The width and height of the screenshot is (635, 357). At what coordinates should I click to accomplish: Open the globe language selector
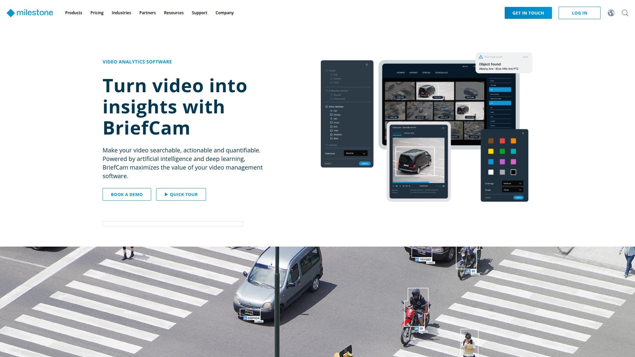(611, 13)
